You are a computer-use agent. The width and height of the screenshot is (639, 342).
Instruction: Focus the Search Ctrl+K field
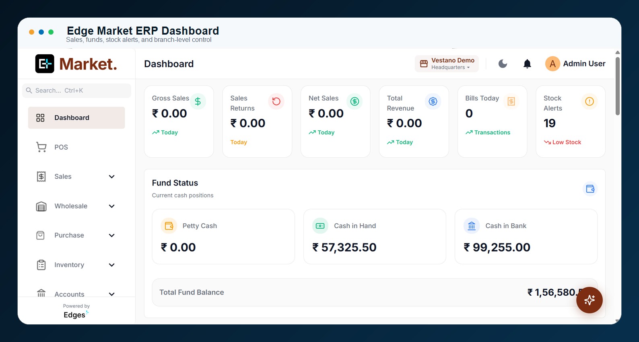click(x=76, y=91)
